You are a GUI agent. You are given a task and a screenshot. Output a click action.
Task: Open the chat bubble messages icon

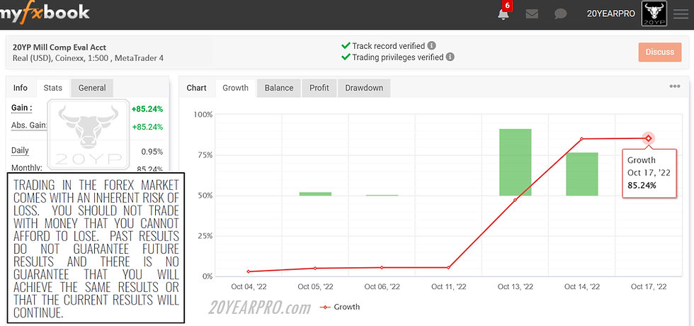[560, 14]
